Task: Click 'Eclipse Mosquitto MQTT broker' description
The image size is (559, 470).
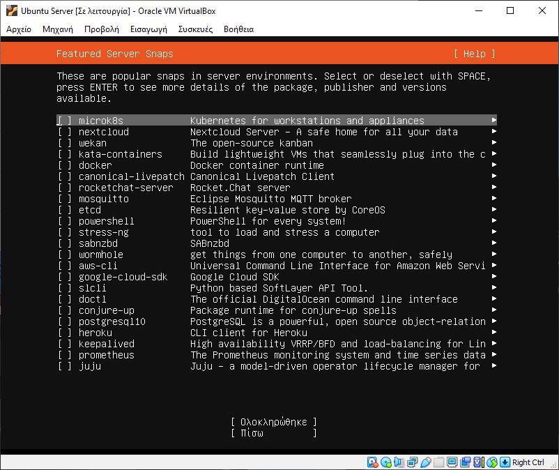Action: coord(271,199)
